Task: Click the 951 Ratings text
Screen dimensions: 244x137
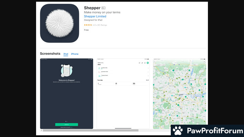Action: pyautogui.click(x=102, y=25)
